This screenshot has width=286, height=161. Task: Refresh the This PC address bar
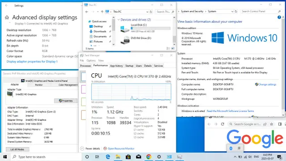151,12
